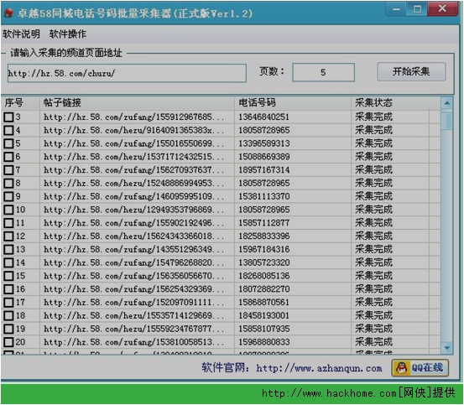Select phone number 15967184316
The width and height of the screenshot is (464, 405).
264,250
